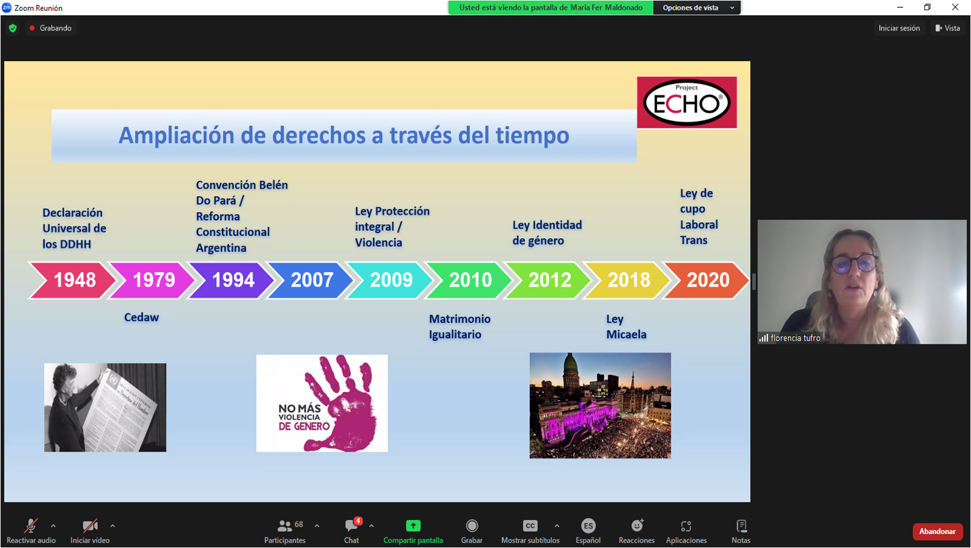971x548 pixels.
Task: Click the Compartir pantalla icon
Action: 413,526
